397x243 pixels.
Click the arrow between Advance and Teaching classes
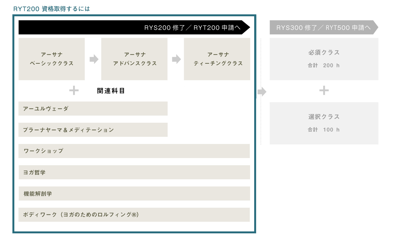click(x=176, y=59)
